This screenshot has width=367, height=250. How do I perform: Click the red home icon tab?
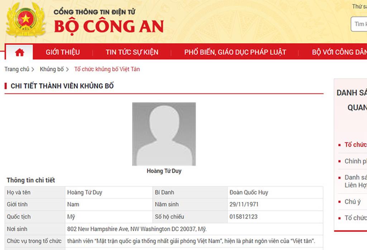pos(19,52)
